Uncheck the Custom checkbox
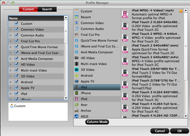The width and height of the screenshot is (190, 136). click(16, 23)
